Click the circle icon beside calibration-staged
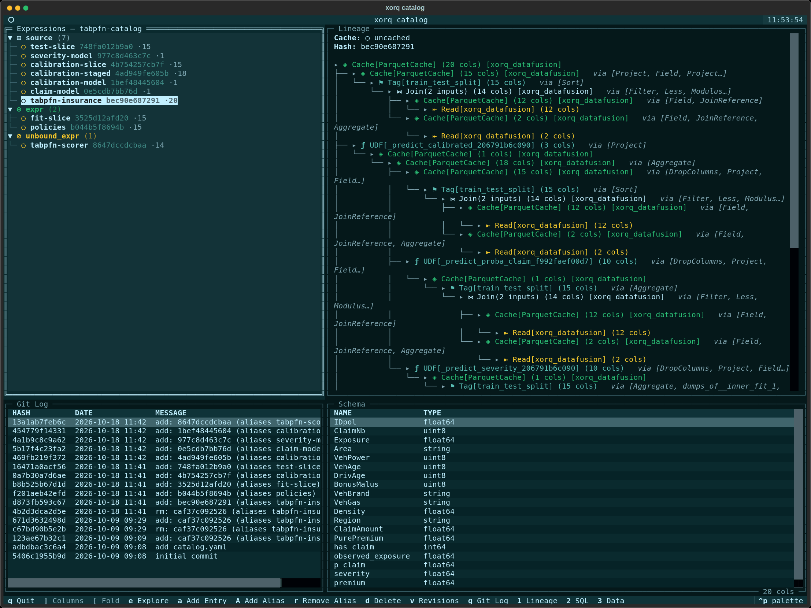811x608 pixels. [x=23, y=74]
